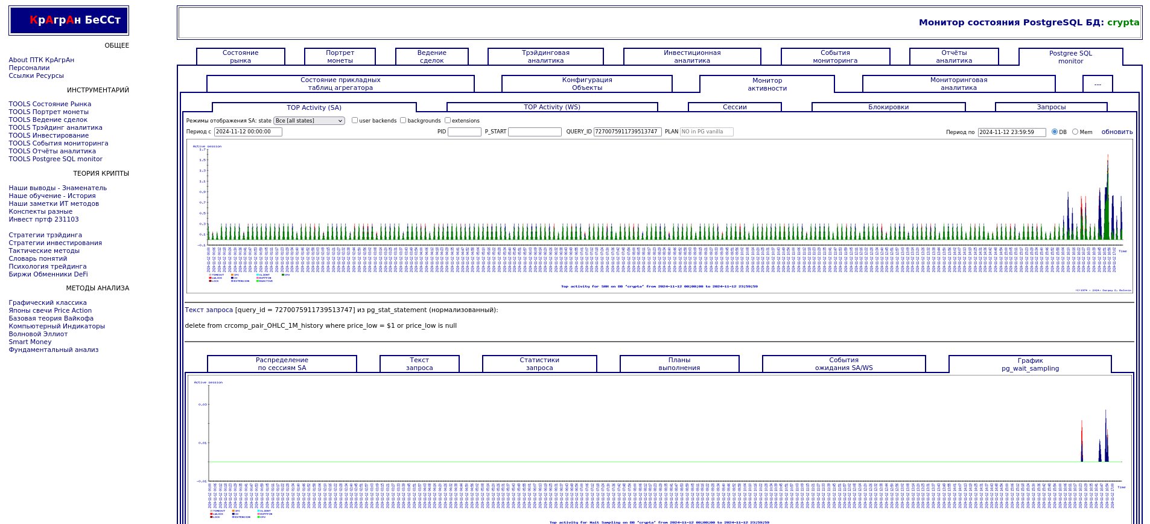Select the Планы выполнения tab

(679, 364)
